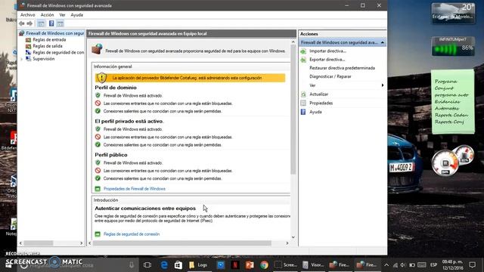Open the Acción menu
Viewport: 484px width, 272px height.
click(47, 15)
